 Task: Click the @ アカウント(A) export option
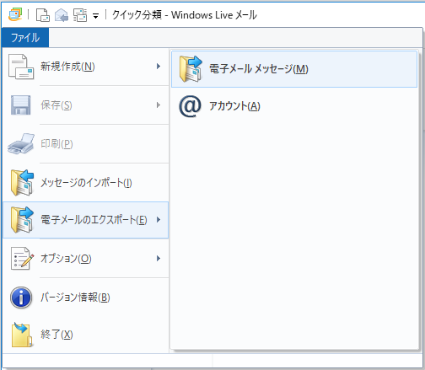point(294,106)
